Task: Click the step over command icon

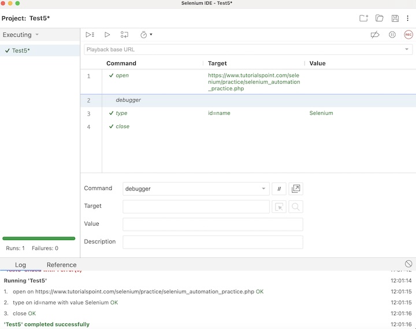Action: pos(124,35)
